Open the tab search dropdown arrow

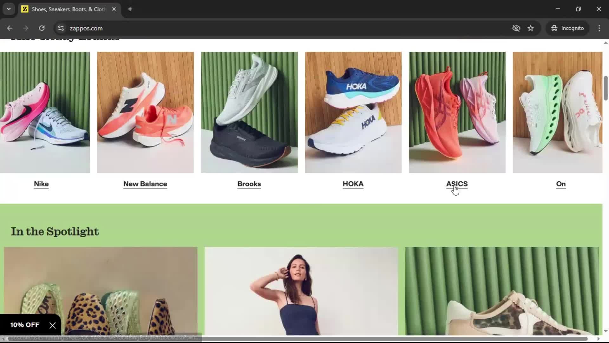(9, 9)
